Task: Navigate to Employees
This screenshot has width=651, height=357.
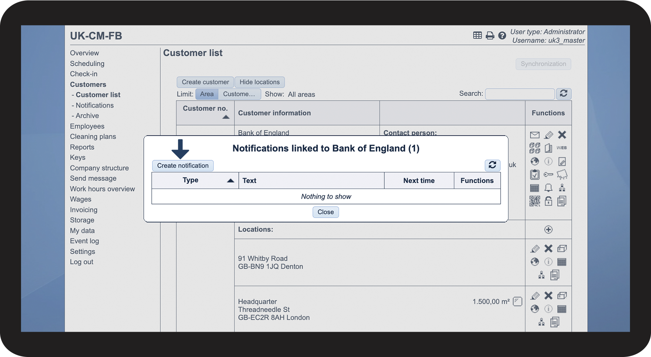Action: click(x=87, y=126)
